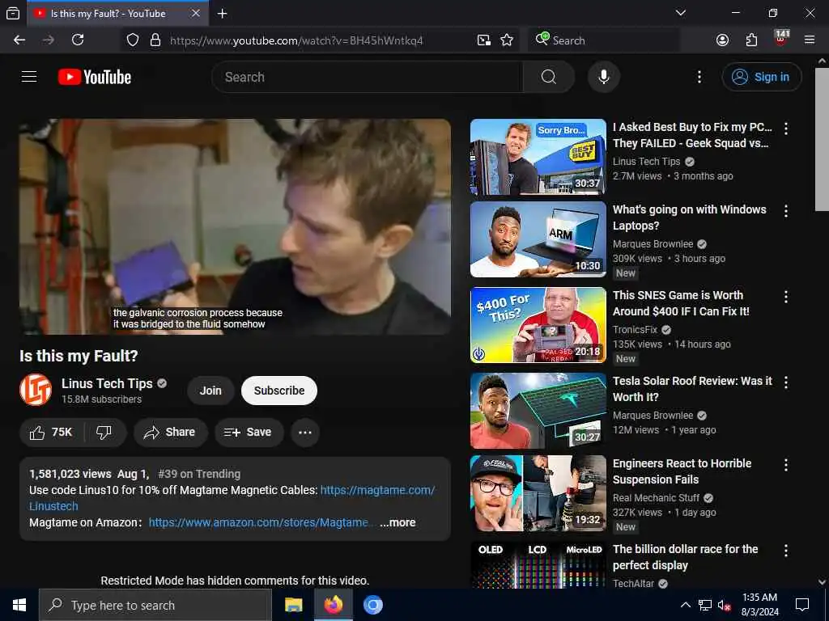The image size is (829, 621).
Task: Open the Linus Tech Tips channel name
Action: [107, 384]
